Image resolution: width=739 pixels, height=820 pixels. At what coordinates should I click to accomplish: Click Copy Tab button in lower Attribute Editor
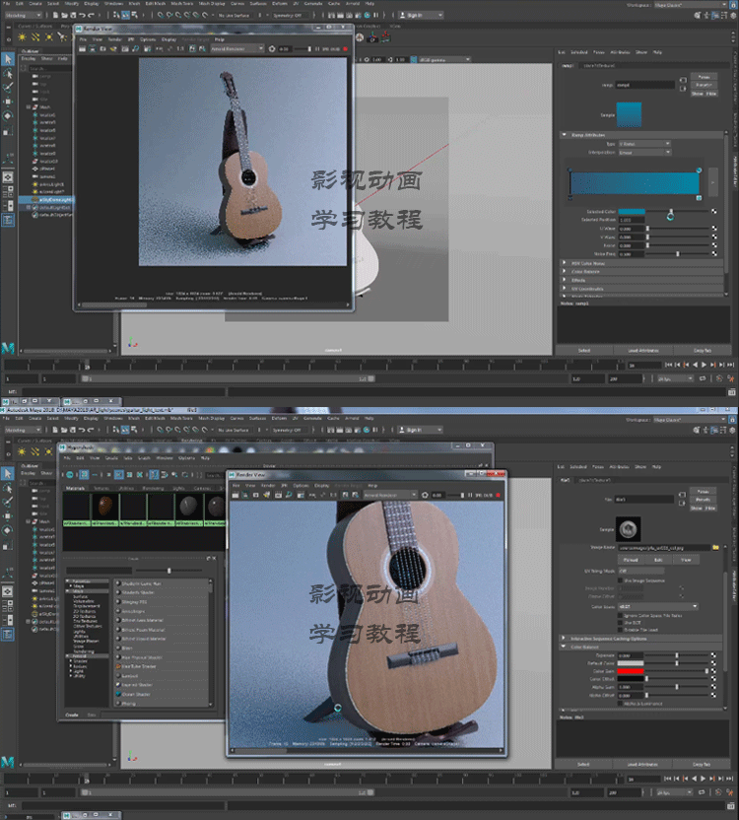[702, 764]
